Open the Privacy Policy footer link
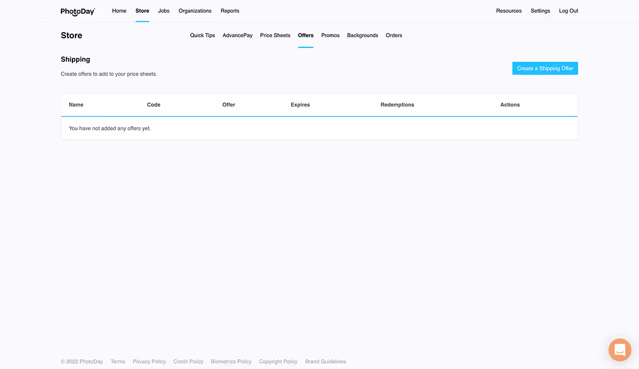Screen dimensions: 639x369 pos(149,362)
